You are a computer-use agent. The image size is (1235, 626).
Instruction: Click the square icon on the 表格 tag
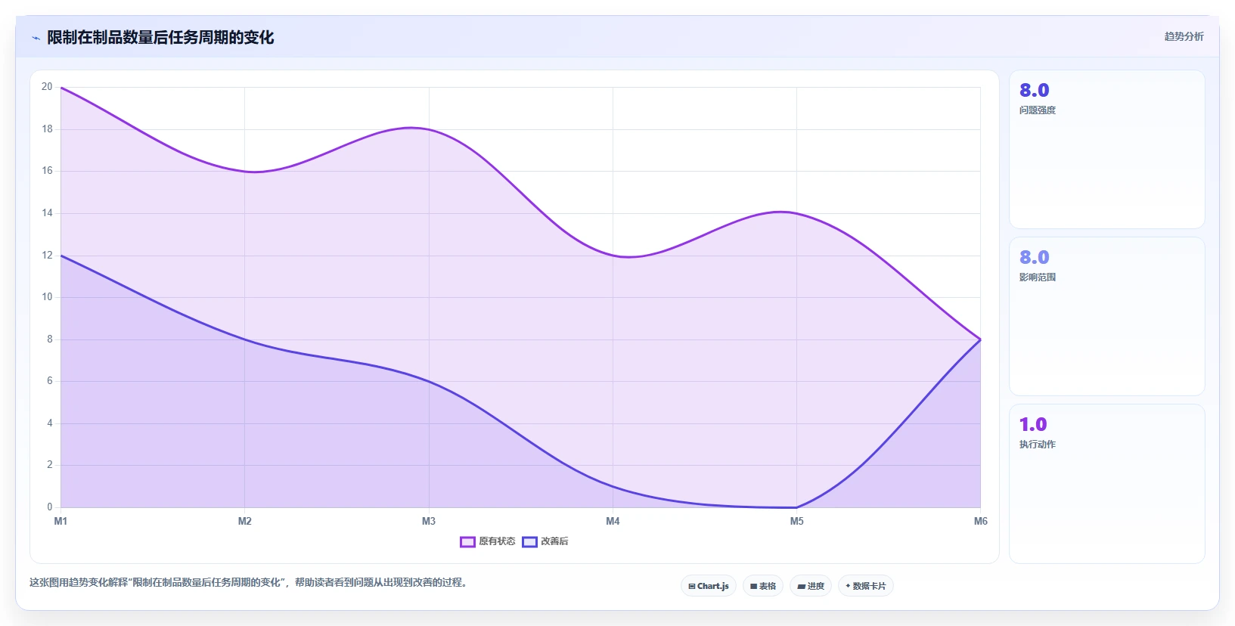tap(753, 586)
